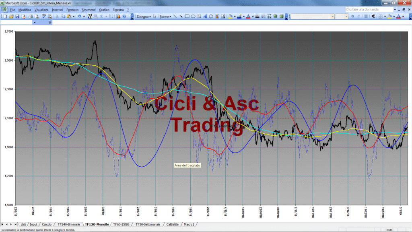This screenshot has height=232, width=412.
Task: Open the font size combo box
Action: [342, 16]
